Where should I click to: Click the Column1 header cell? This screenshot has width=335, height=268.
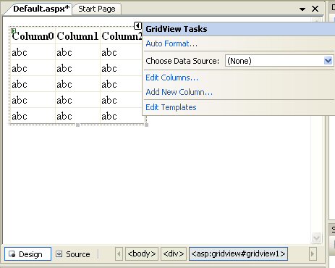[77, 36]
